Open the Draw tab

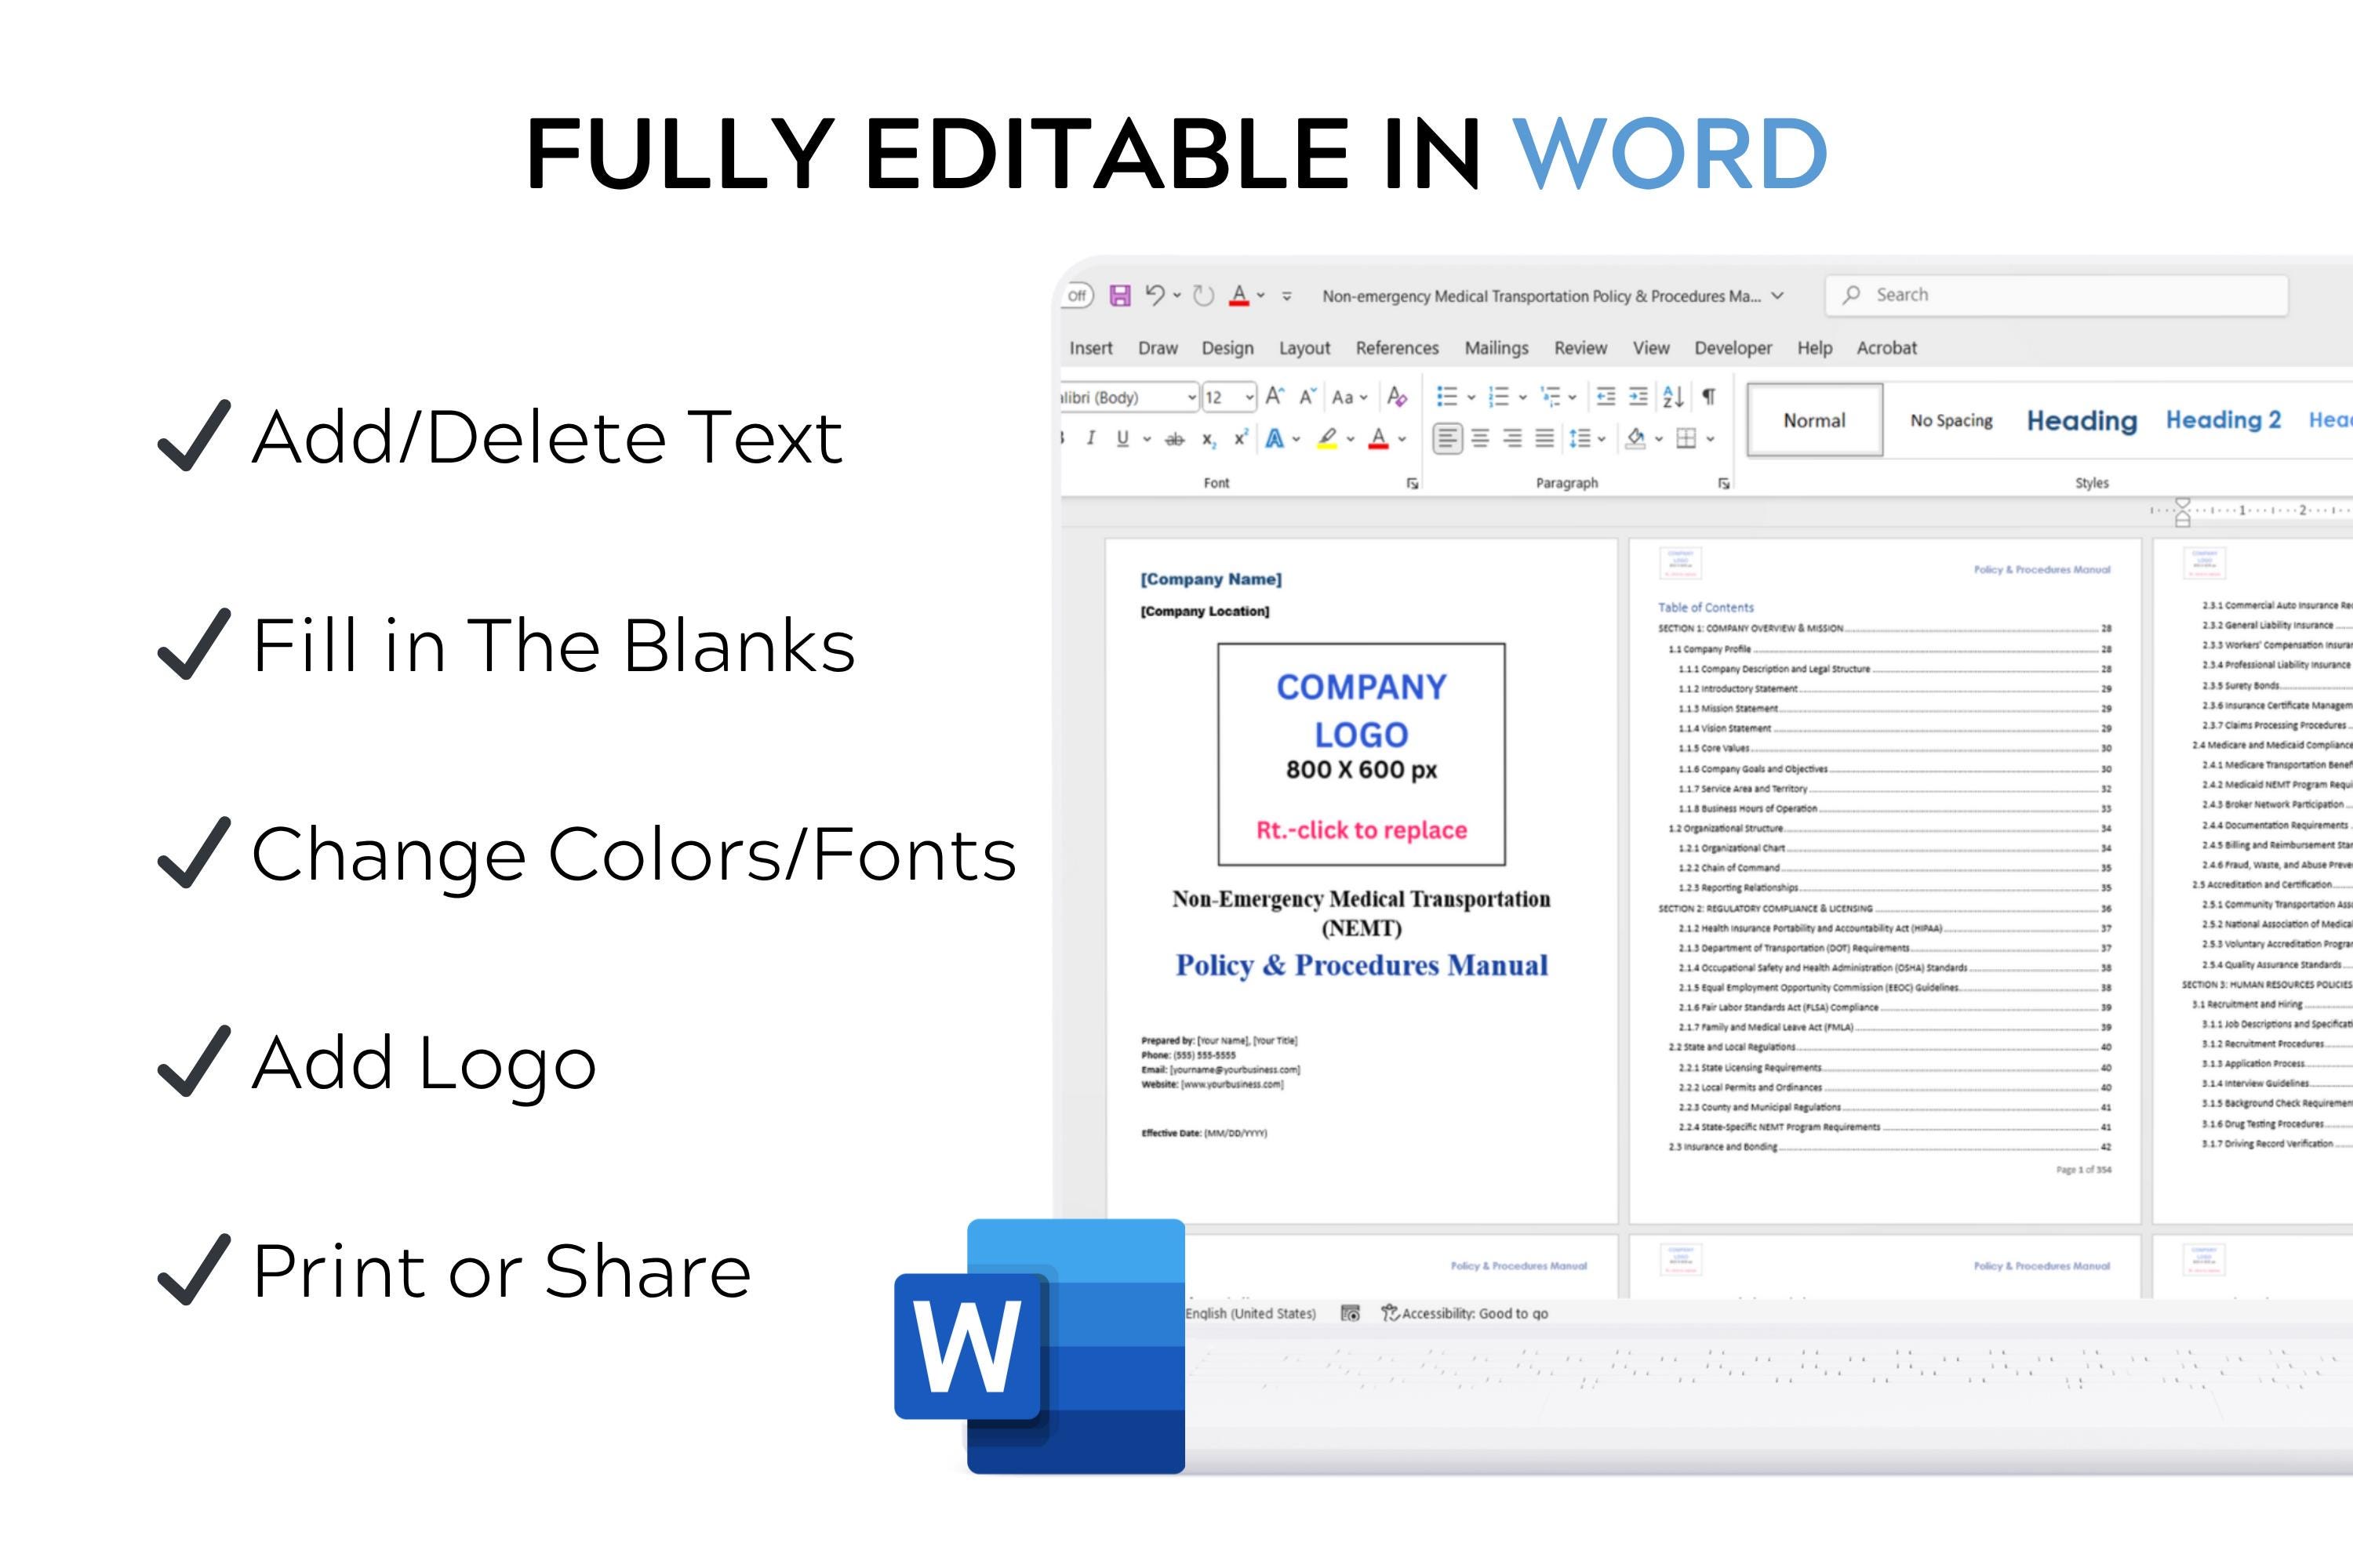[x=1158, y=348]
